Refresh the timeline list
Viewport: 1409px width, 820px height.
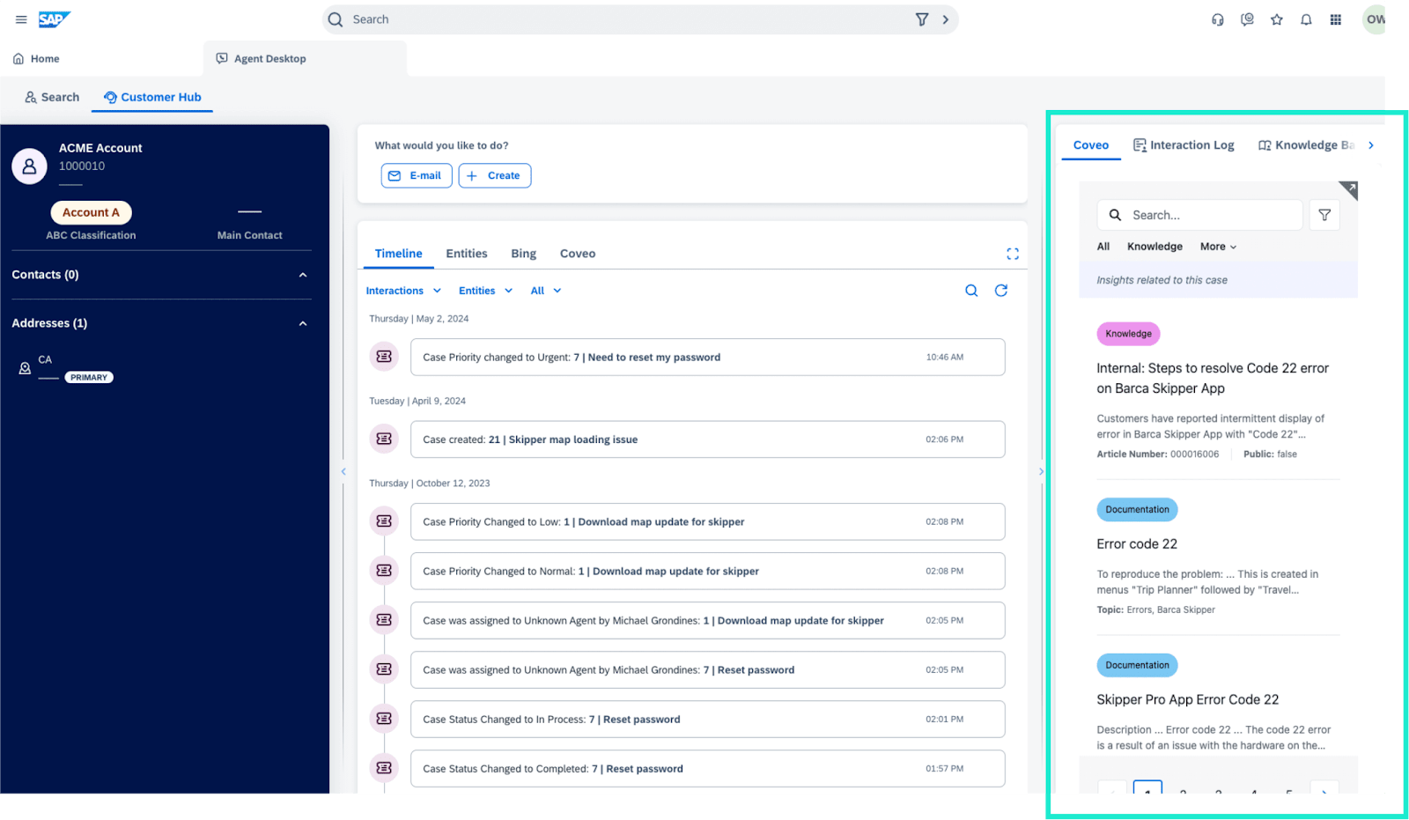1000,291
